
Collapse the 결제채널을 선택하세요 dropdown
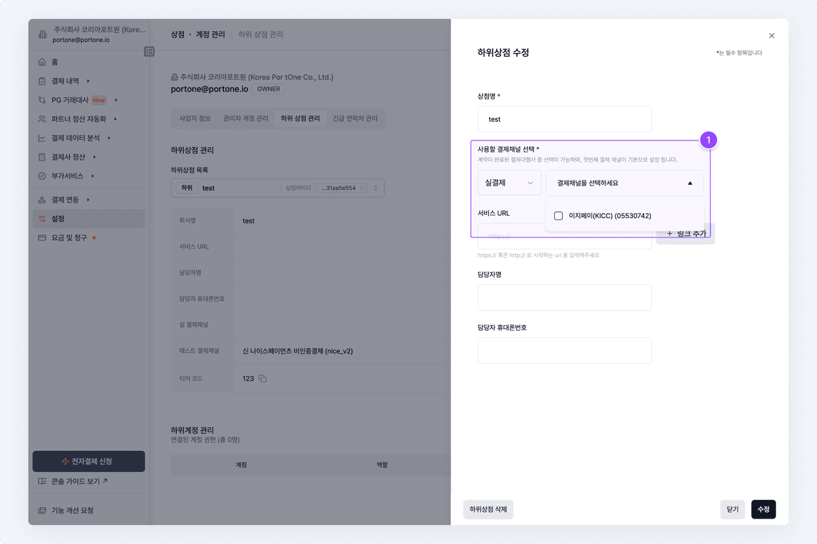click(689, 183)
